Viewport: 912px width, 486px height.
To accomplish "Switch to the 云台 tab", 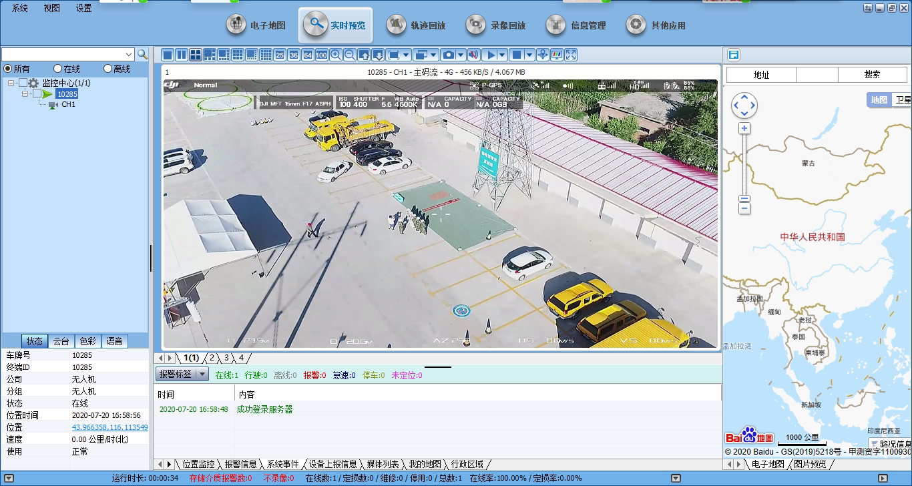I will (x=61, y=341).
